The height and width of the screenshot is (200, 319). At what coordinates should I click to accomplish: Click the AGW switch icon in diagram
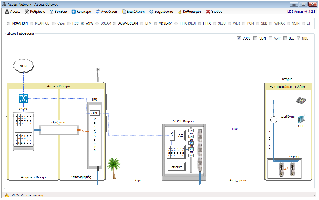click(x=23, y=98)
